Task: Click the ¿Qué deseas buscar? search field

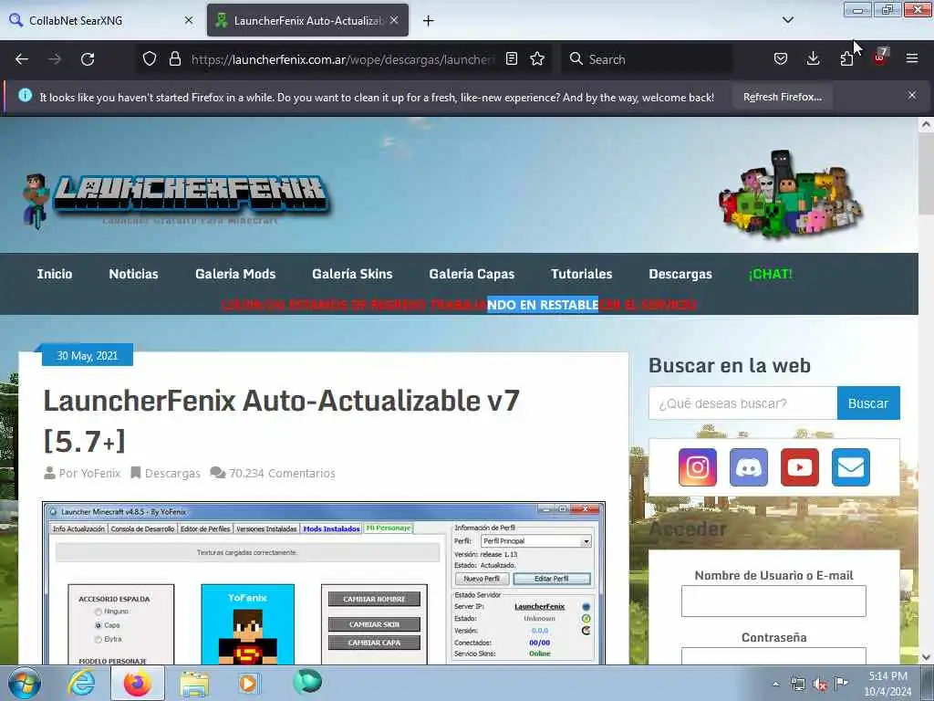Action: 742,403
